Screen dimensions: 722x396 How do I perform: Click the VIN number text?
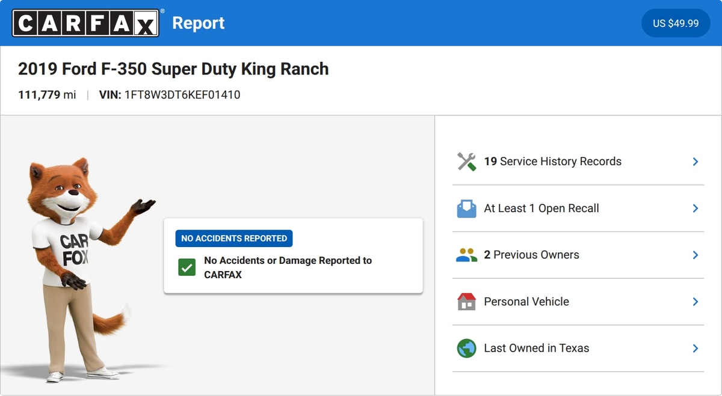click(x=182, y=95)
